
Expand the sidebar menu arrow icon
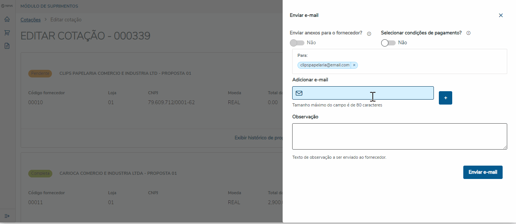point(7,216)
